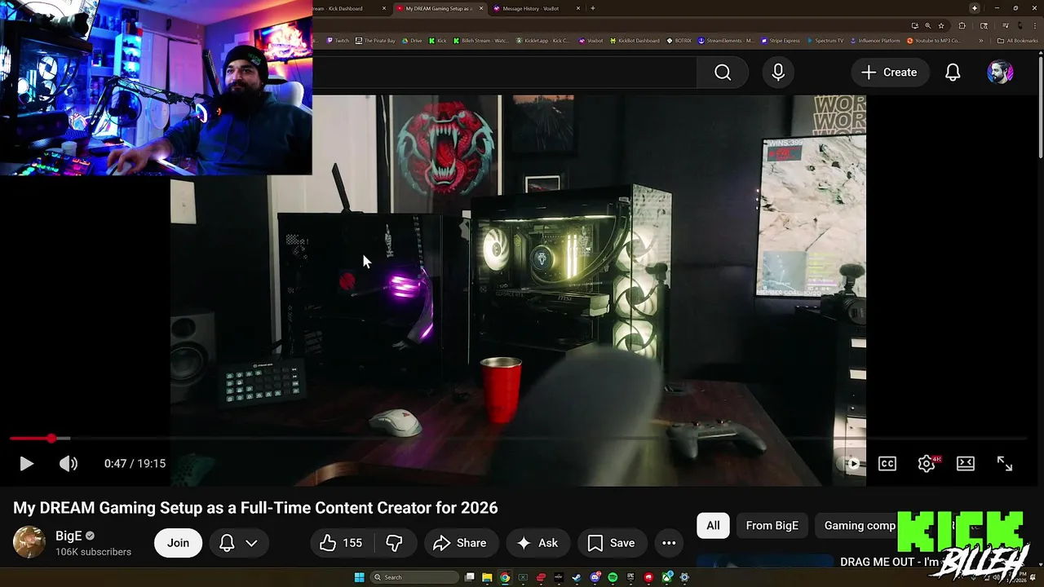Open the KickBot Dashboard bookmark

pos(635,41)
